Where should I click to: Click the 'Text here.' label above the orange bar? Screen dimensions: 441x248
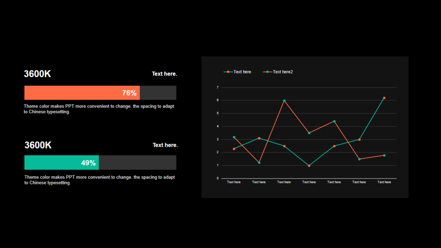[x=164, y=74]
